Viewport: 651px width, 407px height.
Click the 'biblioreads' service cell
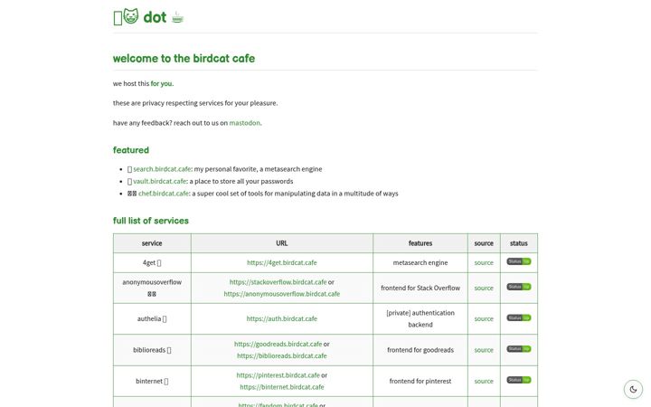tap(152, 350)
